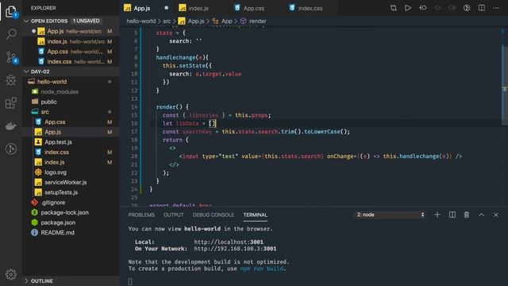Open the Output panel tab
Image resolution: width=508 pixels, height=286 pixels.
point(173,214)
